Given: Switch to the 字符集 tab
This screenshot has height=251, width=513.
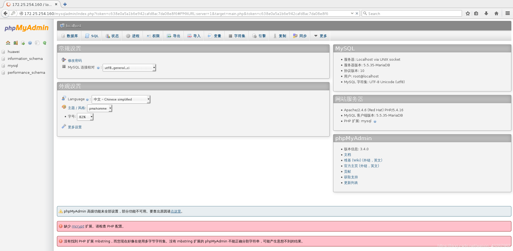Looking at the screenshot, I should point(237,36).
